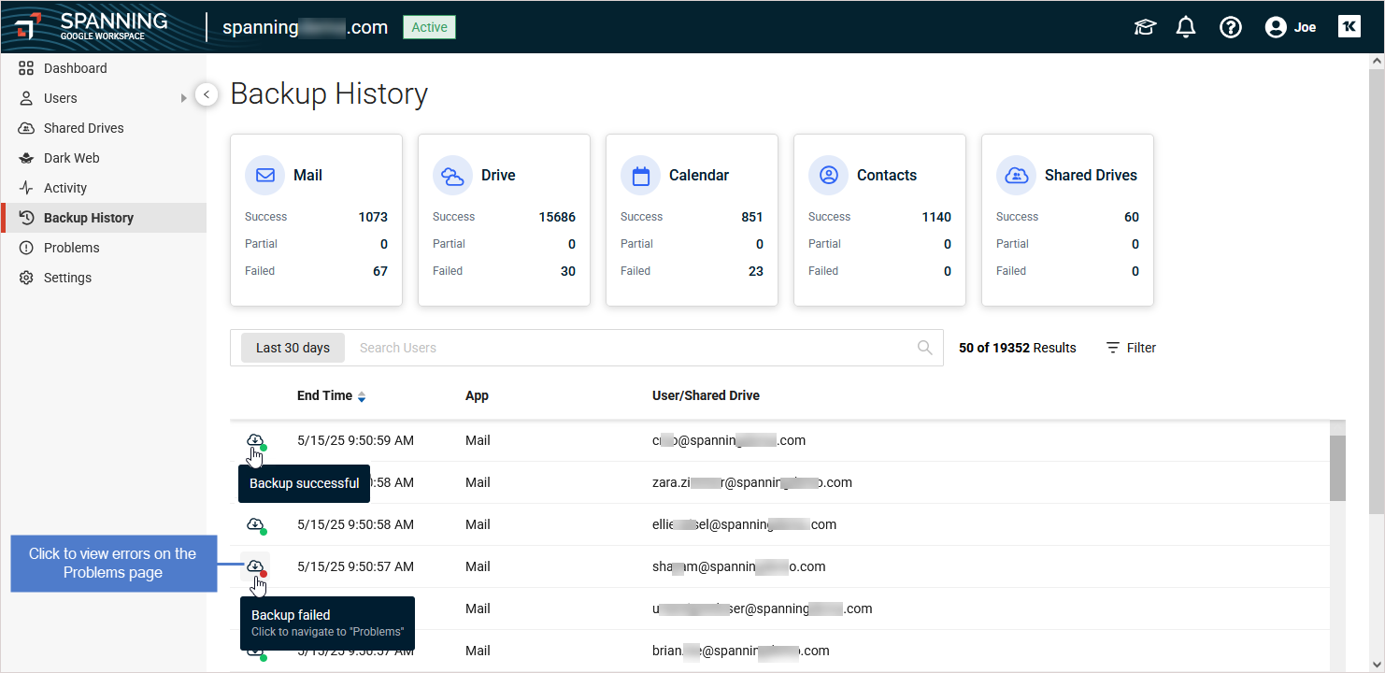Open the Last 30 days range selector

tap(293, 348)
